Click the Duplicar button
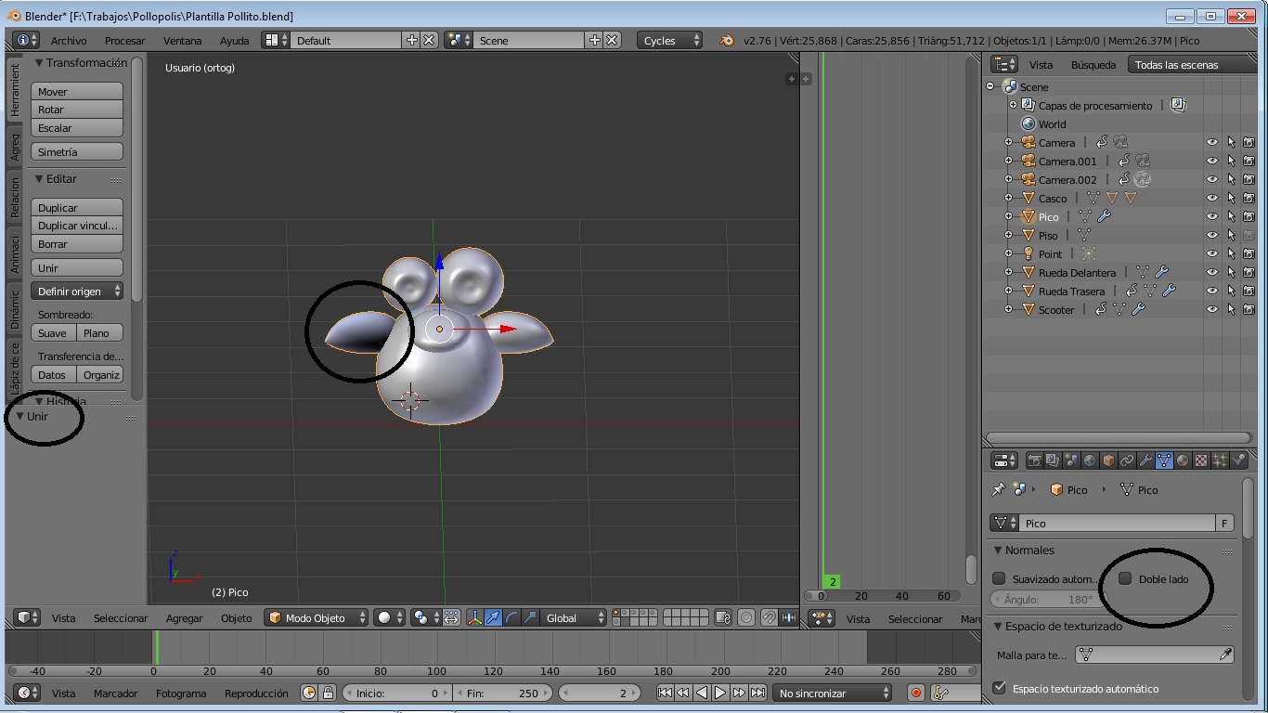 (x=77, y=208)
